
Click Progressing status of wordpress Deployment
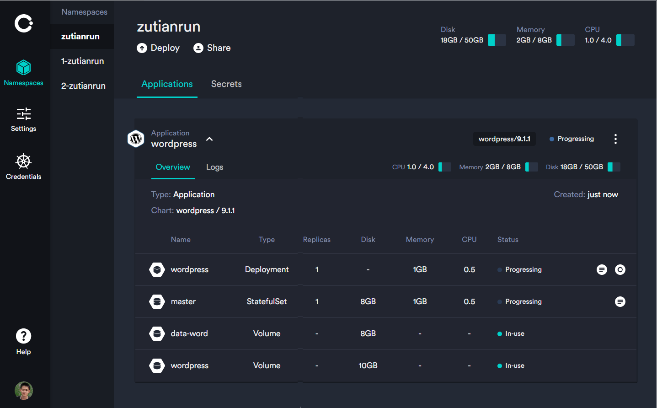click(519, 270)
